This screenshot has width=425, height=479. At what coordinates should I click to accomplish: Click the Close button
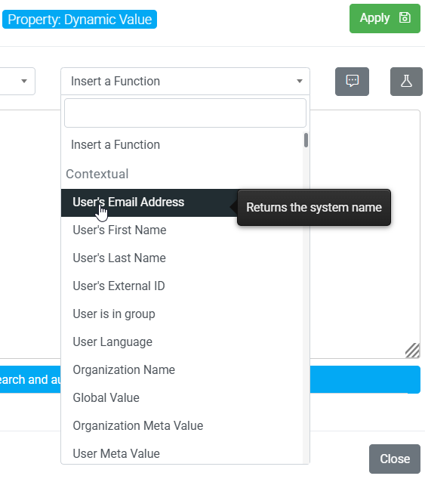click(395, 459)
